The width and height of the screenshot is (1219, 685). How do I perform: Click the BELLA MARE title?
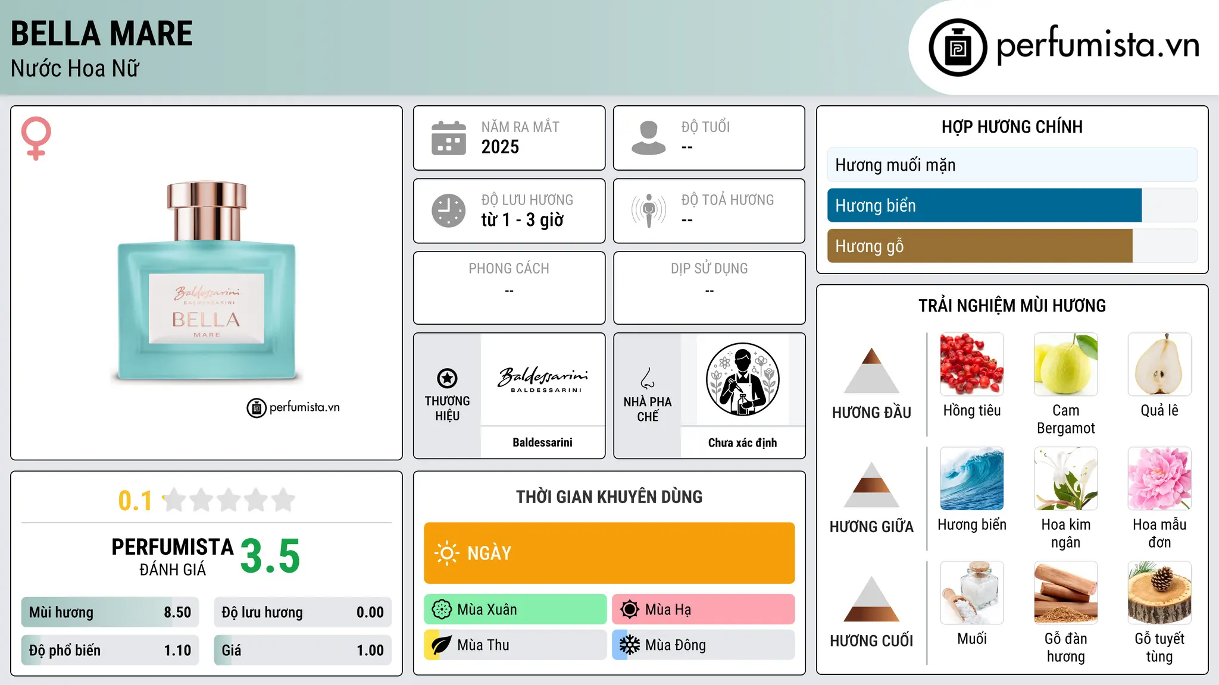tap(102, 33)
